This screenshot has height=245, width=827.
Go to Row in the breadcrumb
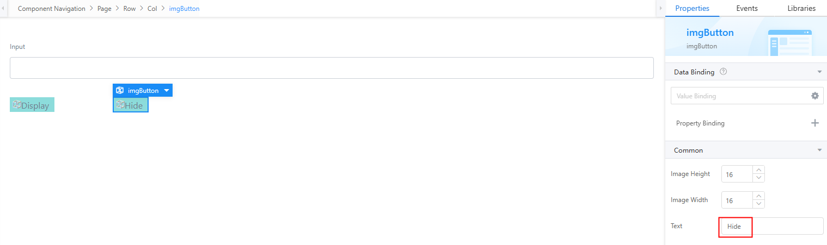130,9
